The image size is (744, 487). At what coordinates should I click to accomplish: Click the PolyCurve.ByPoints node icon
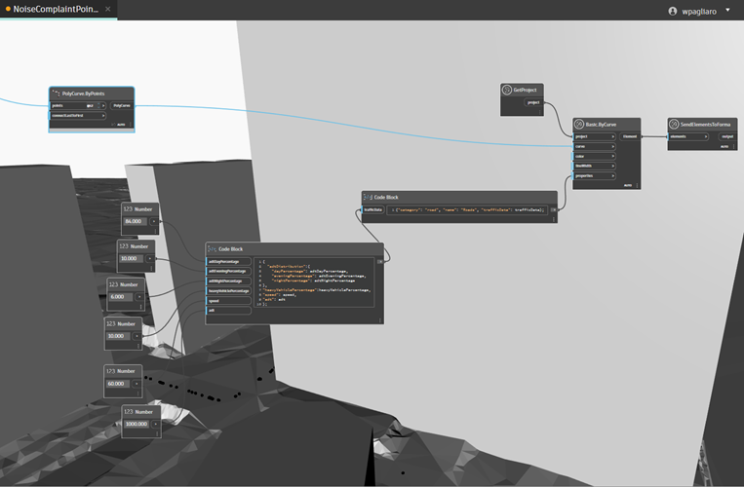(x=56, y=94)
